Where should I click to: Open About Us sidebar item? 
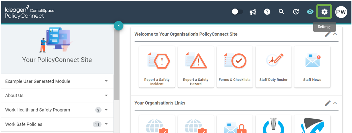57,96
